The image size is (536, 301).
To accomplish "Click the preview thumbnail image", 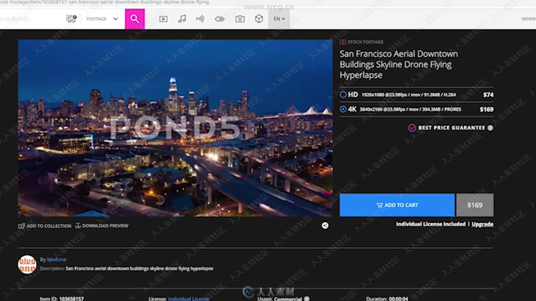I will point(176,128).
